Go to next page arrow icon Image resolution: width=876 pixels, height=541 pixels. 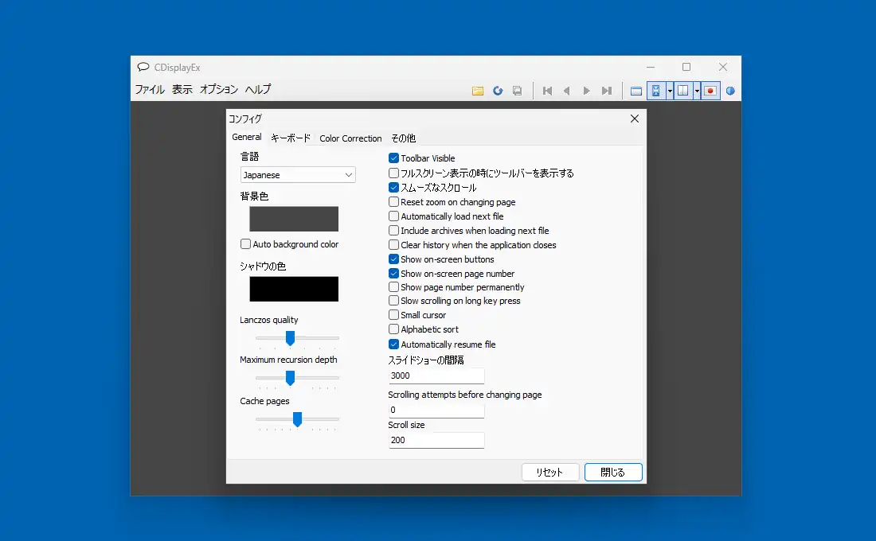[x=587, y=91]
